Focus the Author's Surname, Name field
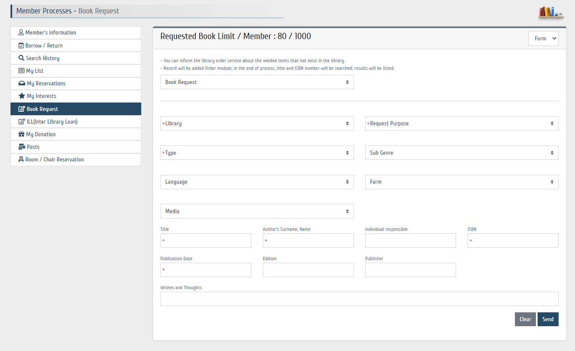 point(308,240)
